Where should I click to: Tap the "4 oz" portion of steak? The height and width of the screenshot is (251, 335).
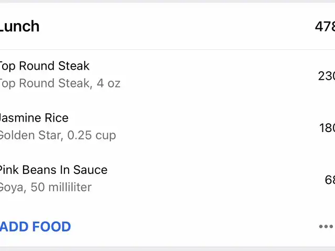pyautogui.click(x=109, y=83)
